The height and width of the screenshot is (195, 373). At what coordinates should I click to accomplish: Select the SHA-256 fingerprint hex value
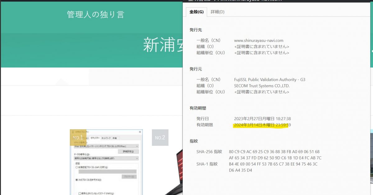click(x=275, y=155)
